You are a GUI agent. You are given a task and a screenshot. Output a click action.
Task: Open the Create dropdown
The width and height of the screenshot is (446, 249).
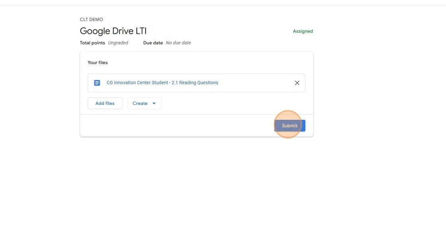(x=145, y=103)
